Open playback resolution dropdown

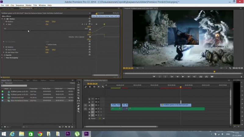[224, 68]
